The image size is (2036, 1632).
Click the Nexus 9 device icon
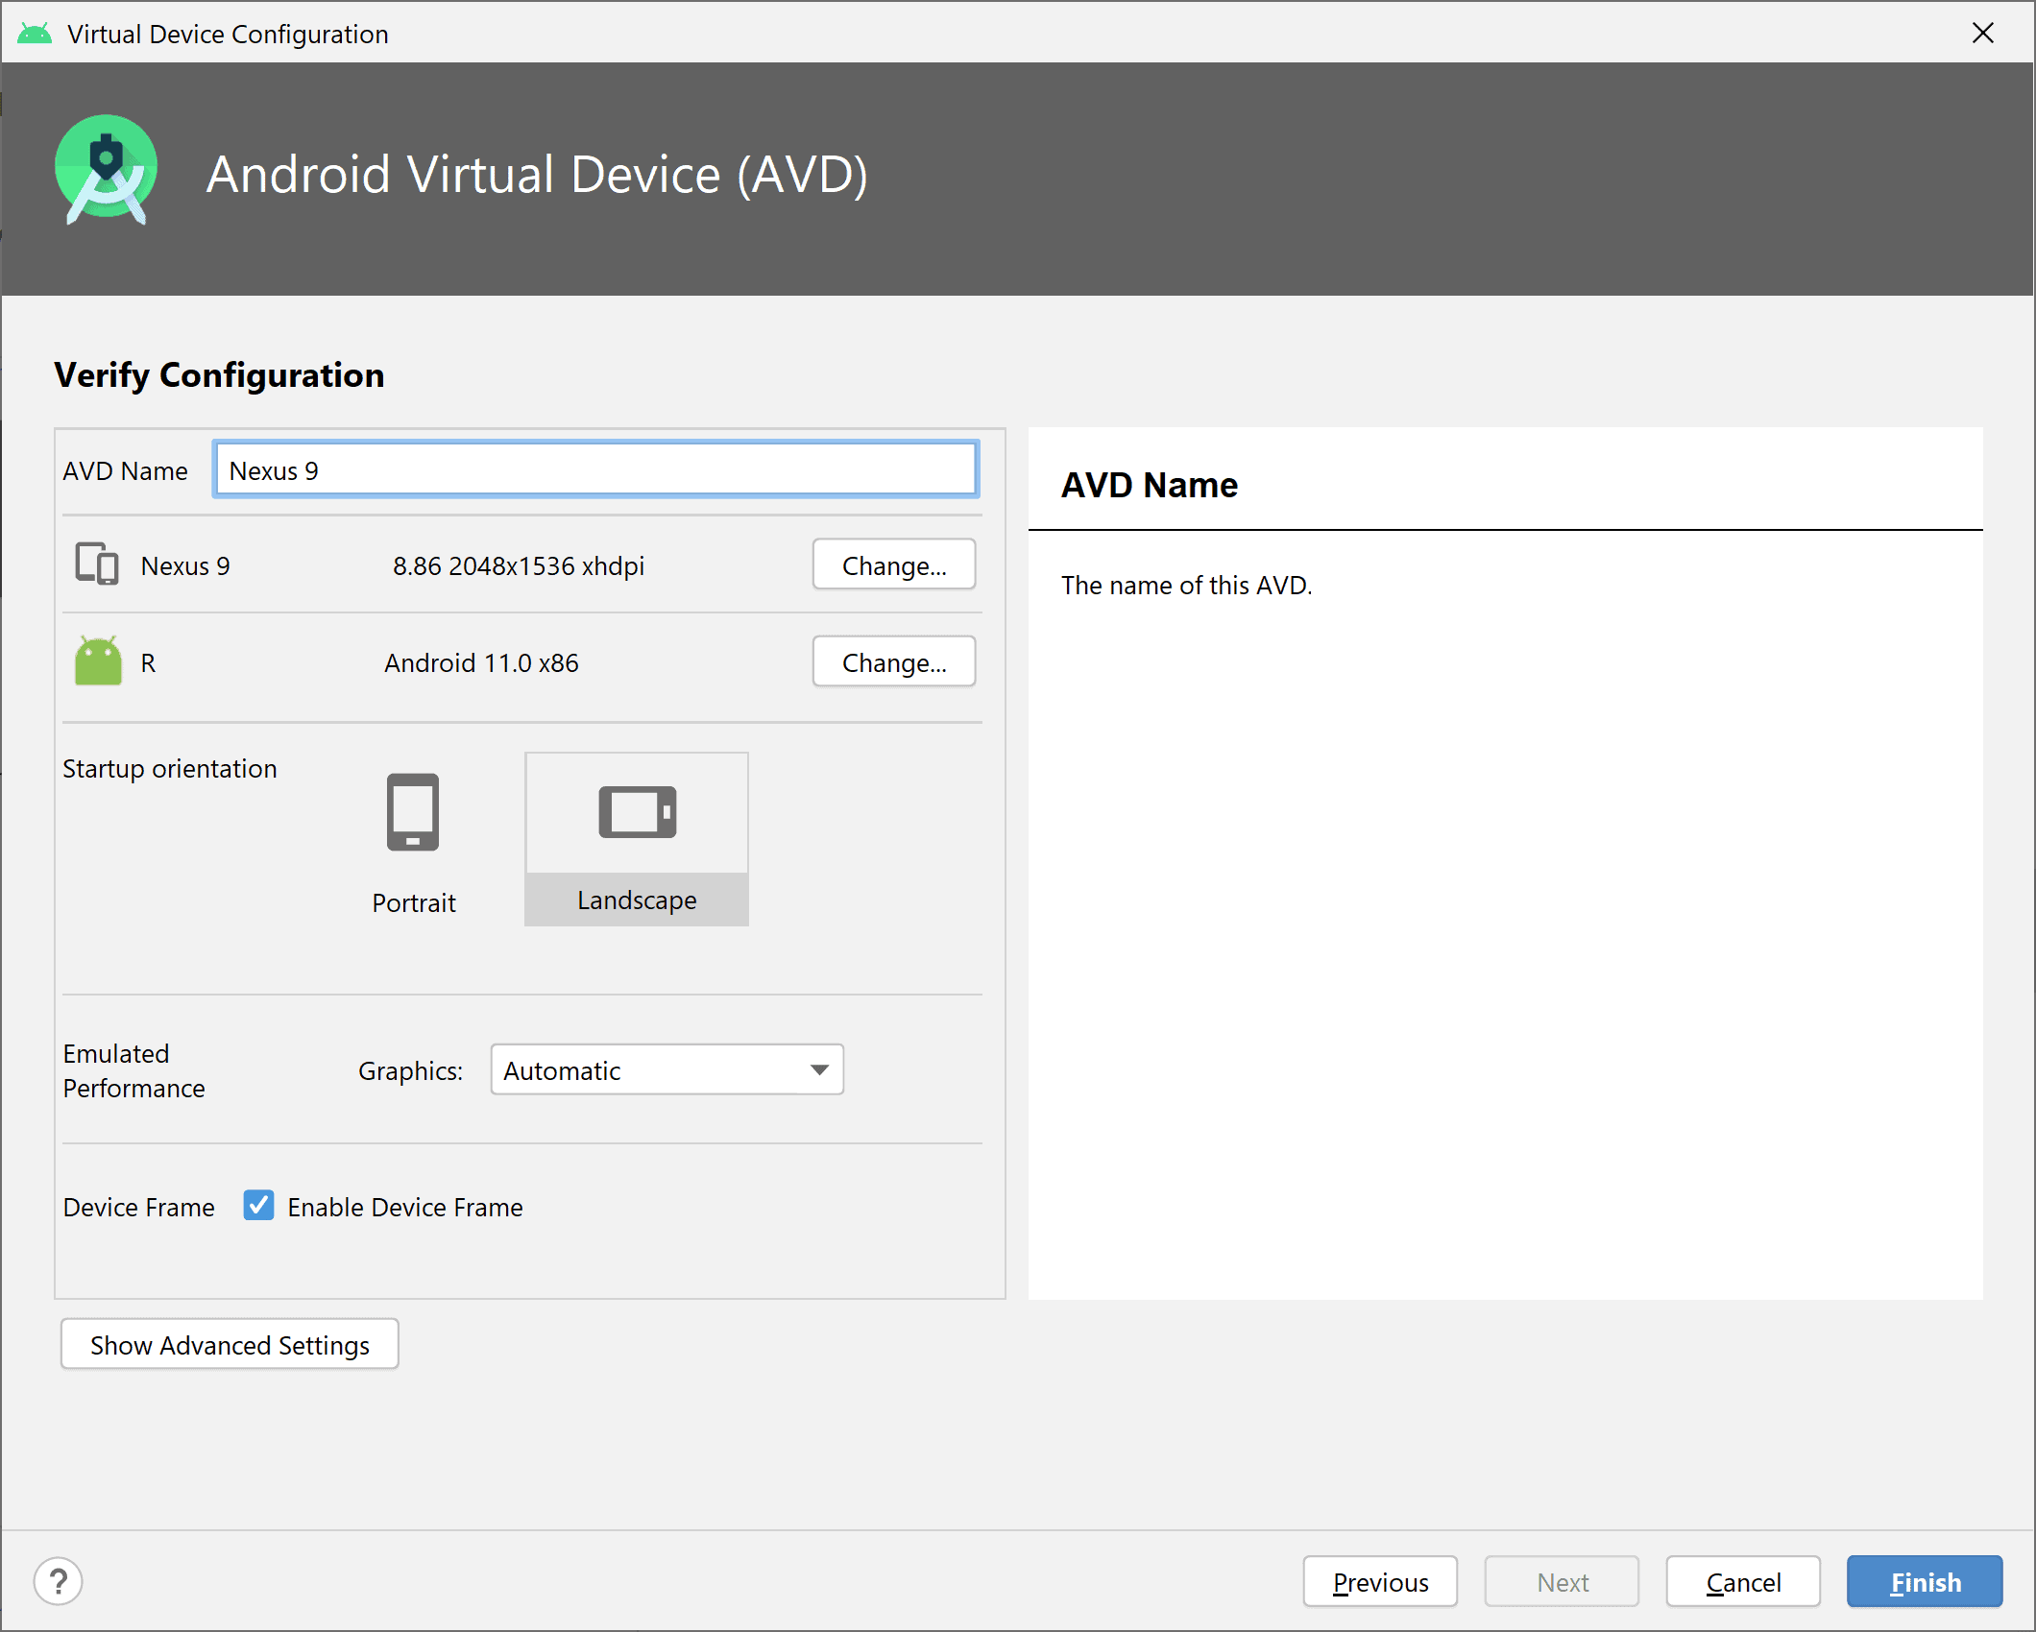coord(97,564)
